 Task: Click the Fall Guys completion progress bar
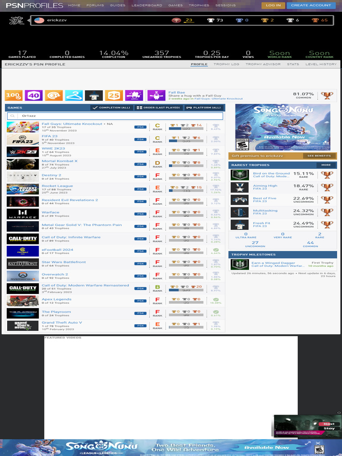point(186,129)
